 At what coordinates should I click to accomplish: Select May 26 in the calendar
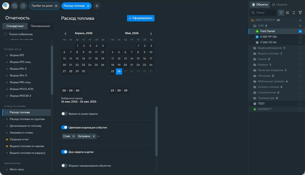119,71
